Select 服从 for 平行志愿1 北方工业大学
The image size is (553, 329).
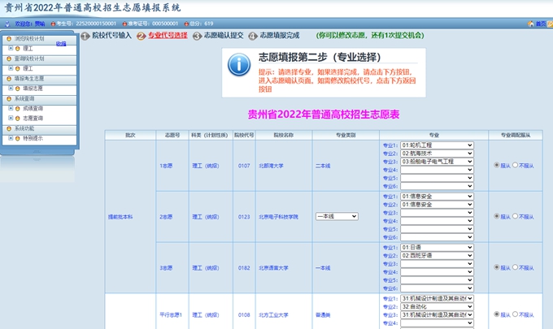tap(497, 314)
